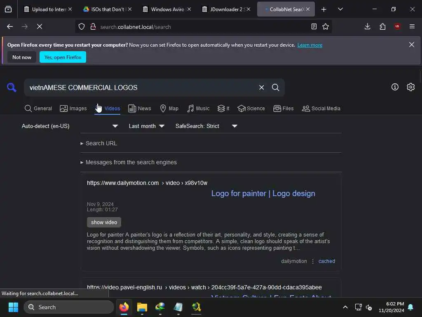The image size is (422, 317).
Task: Go back using the back arrow
Action: click(10, 26)
